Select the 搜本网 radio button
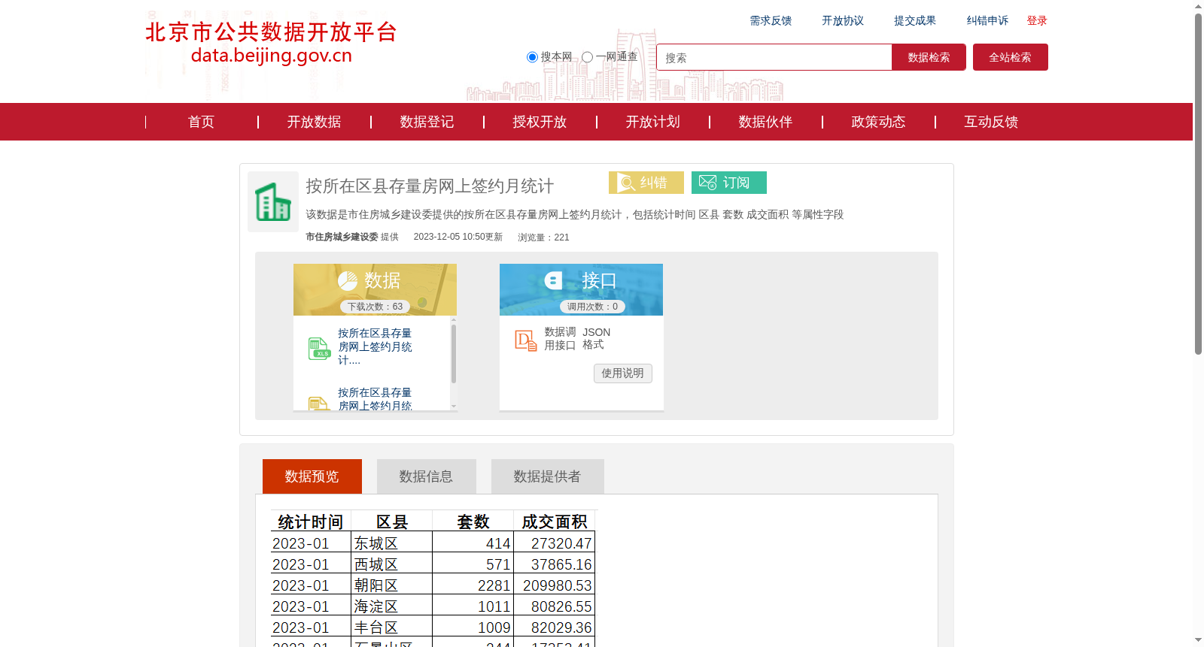 click(532, 57)
